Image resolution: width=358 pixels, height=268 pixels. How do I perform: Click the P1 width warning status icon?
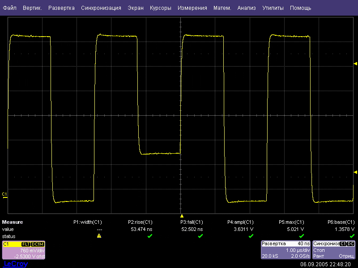click(x=99, y=236)
